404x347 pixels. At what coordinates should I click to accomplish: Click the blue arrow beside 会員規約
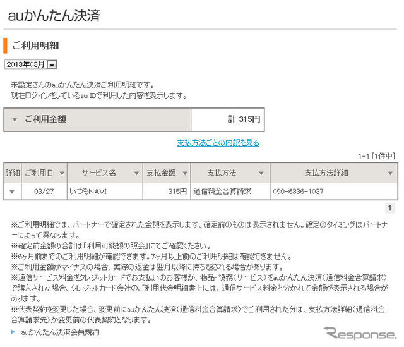[13, 332]
